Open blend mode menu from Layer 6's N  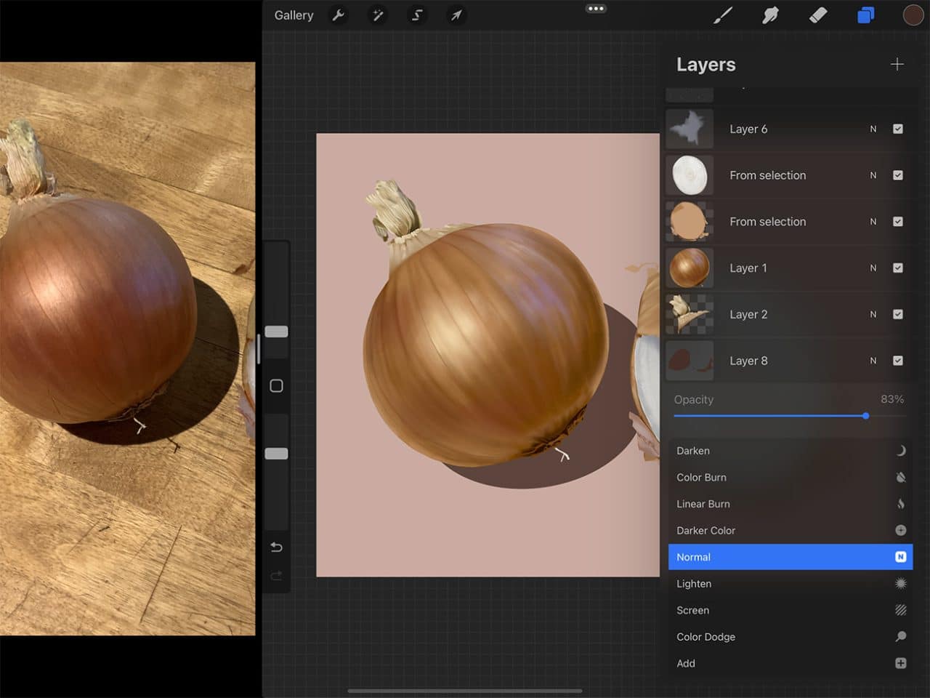pos(873,129)
